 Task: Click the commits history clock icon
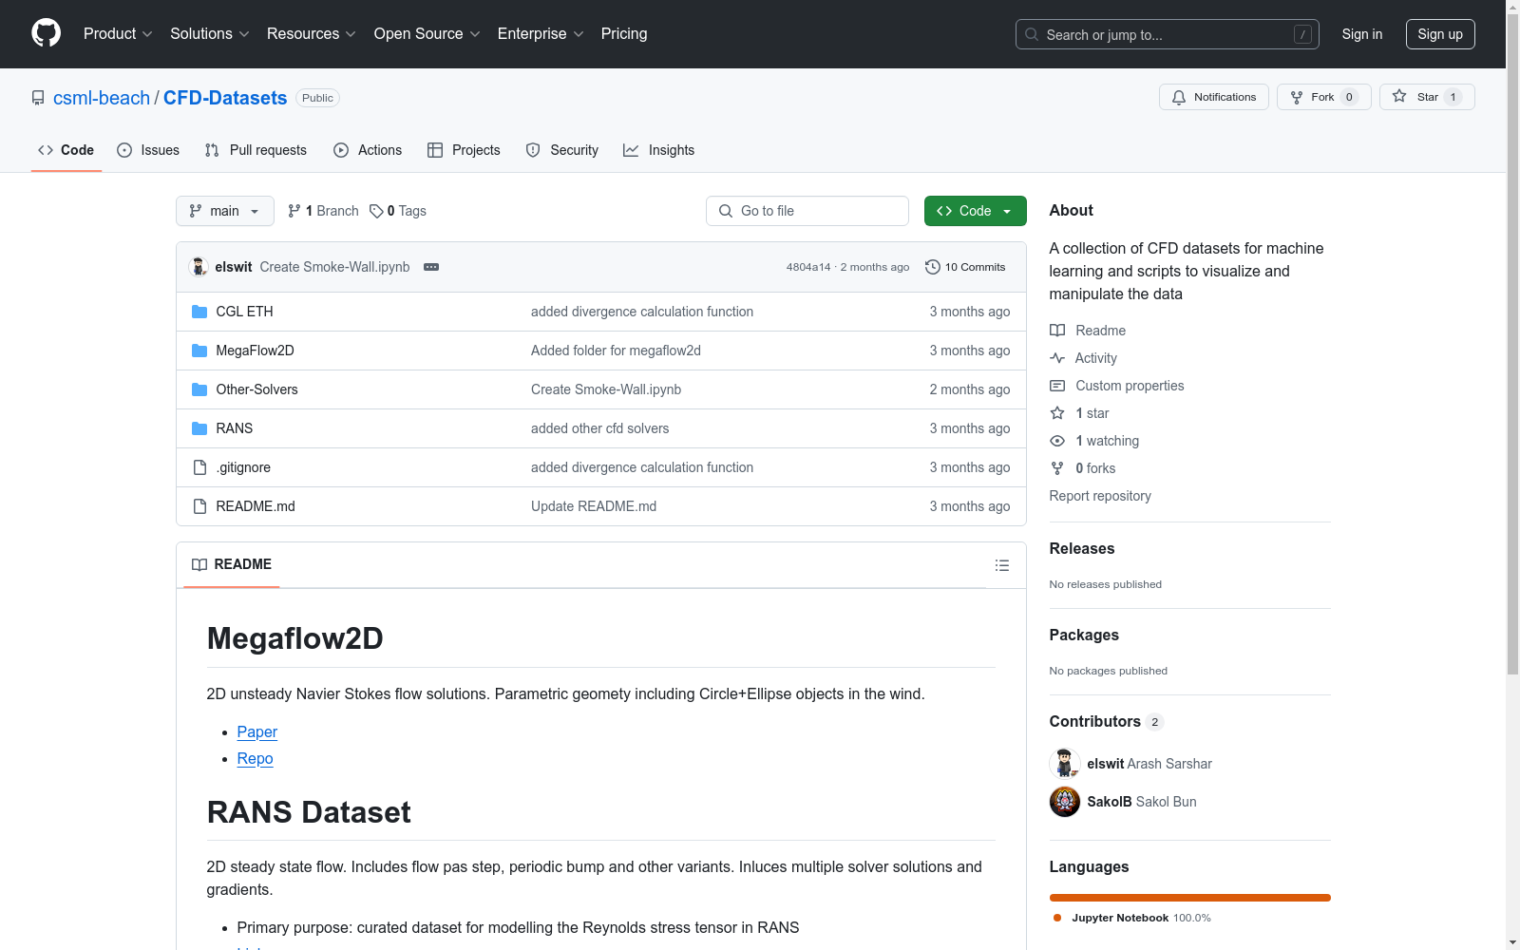click(x=933, y=267)
